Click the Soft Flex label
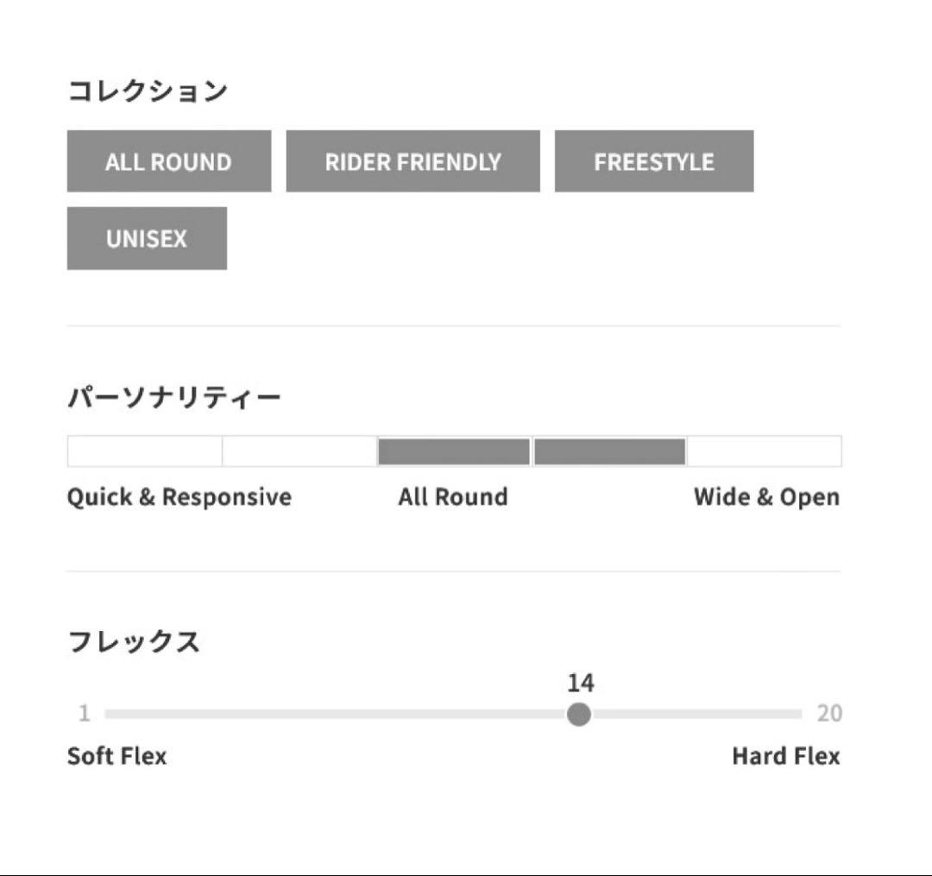The height and width of the screenshot is (876, 932). pyautogui.click(x=116, y=756)
